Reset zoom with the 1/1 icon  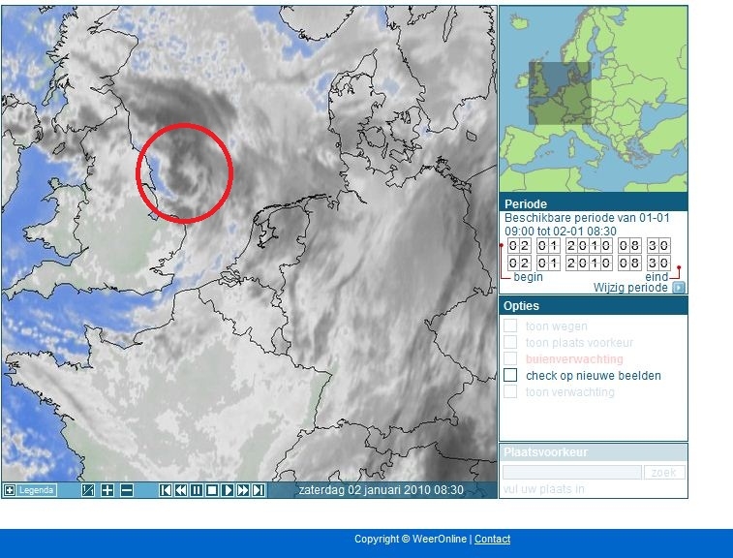click(88, 490)
